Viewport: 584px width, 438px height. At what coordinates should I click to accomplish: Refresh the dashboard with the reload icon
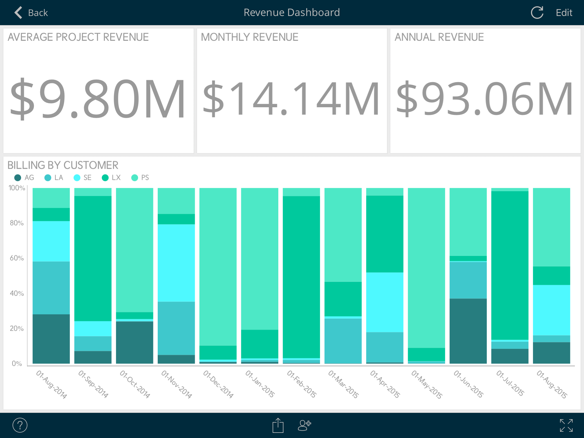pos(537,13)
